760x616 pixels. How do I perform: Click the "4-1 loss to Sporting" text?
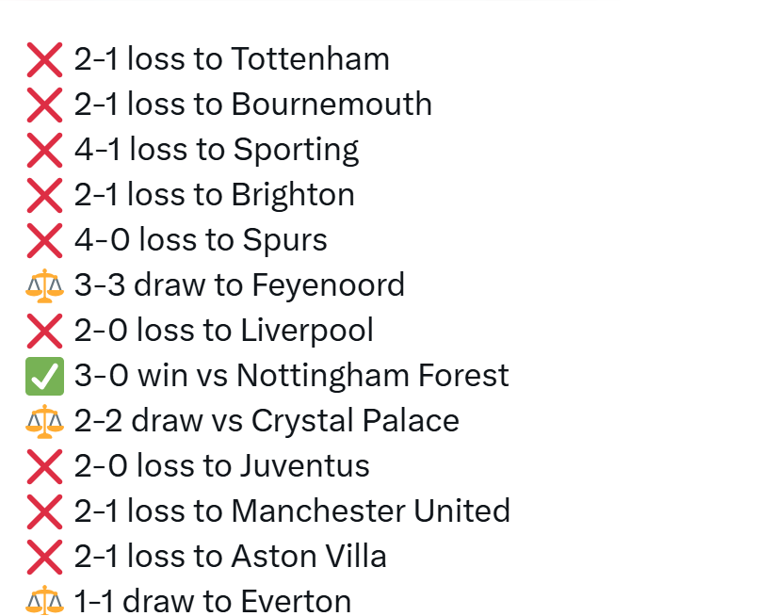[x=217, y=150]
